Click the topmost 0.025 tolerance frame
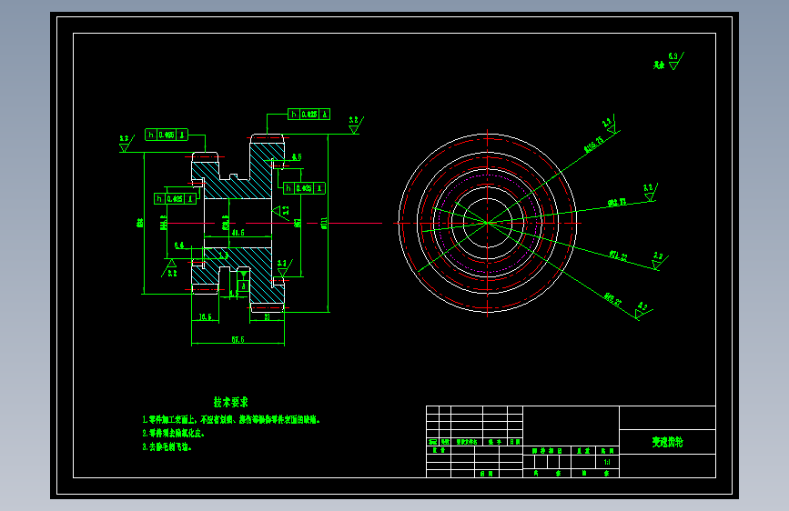The image size is (789, 511). [x=309, y=115]
